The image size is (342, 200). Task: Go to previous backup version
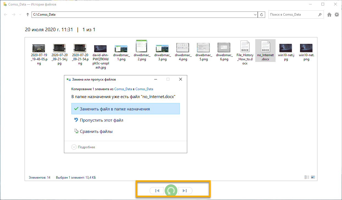pos(157,191)
